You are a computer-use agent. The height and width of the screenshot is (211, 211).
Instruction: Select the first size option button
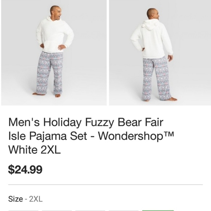point(24,211)
